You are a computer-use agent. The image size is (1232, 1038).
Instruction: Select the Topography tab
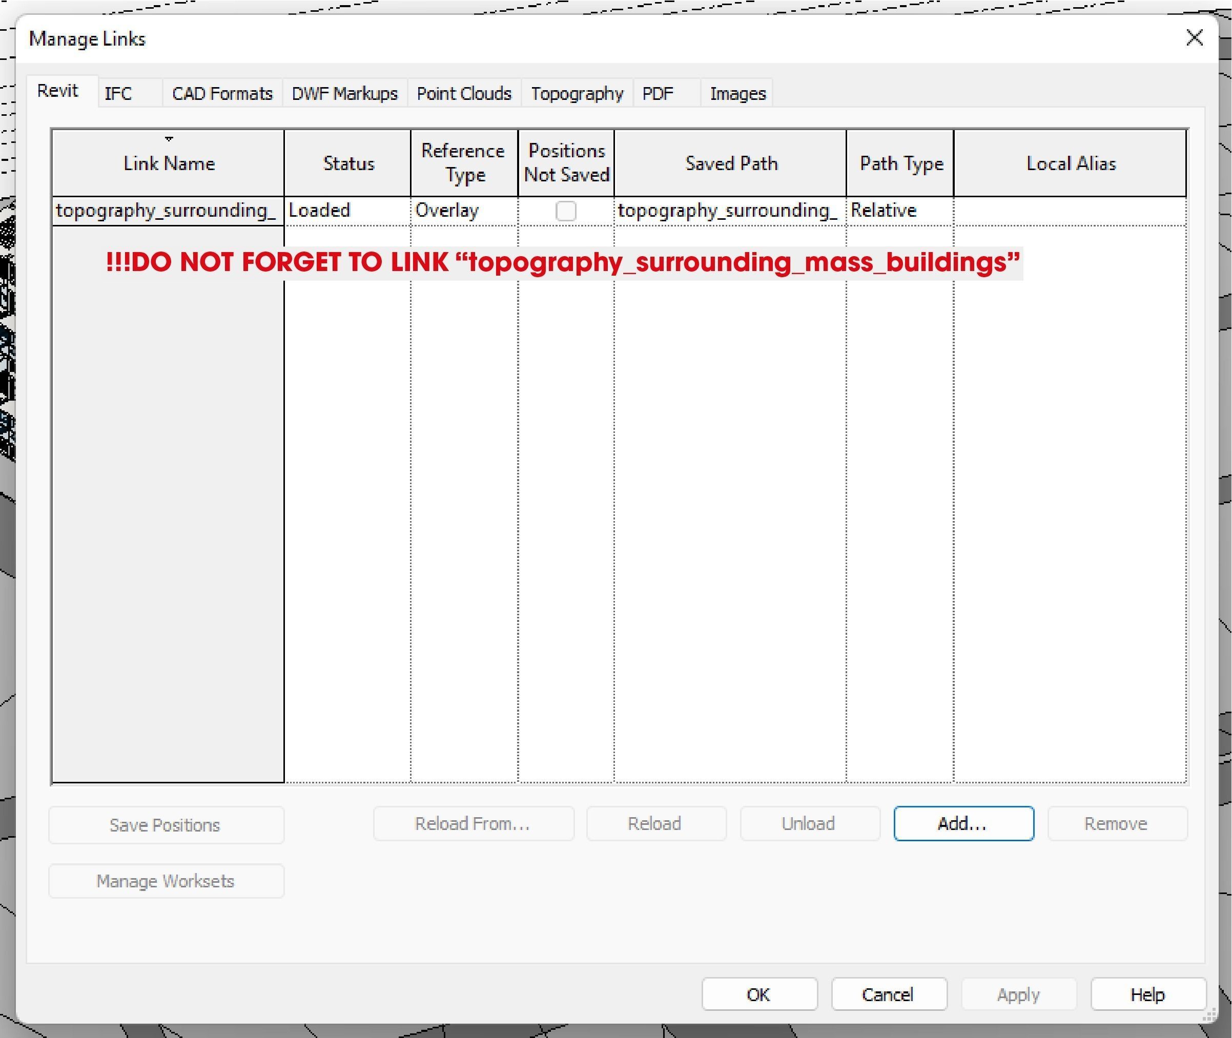576,94
